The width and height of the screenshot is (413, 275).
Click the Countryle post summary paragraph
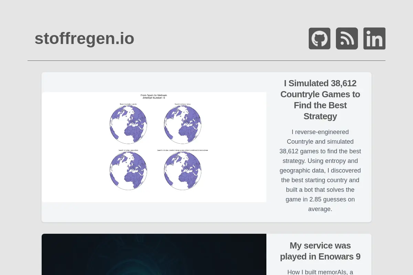tap(320, 170)
